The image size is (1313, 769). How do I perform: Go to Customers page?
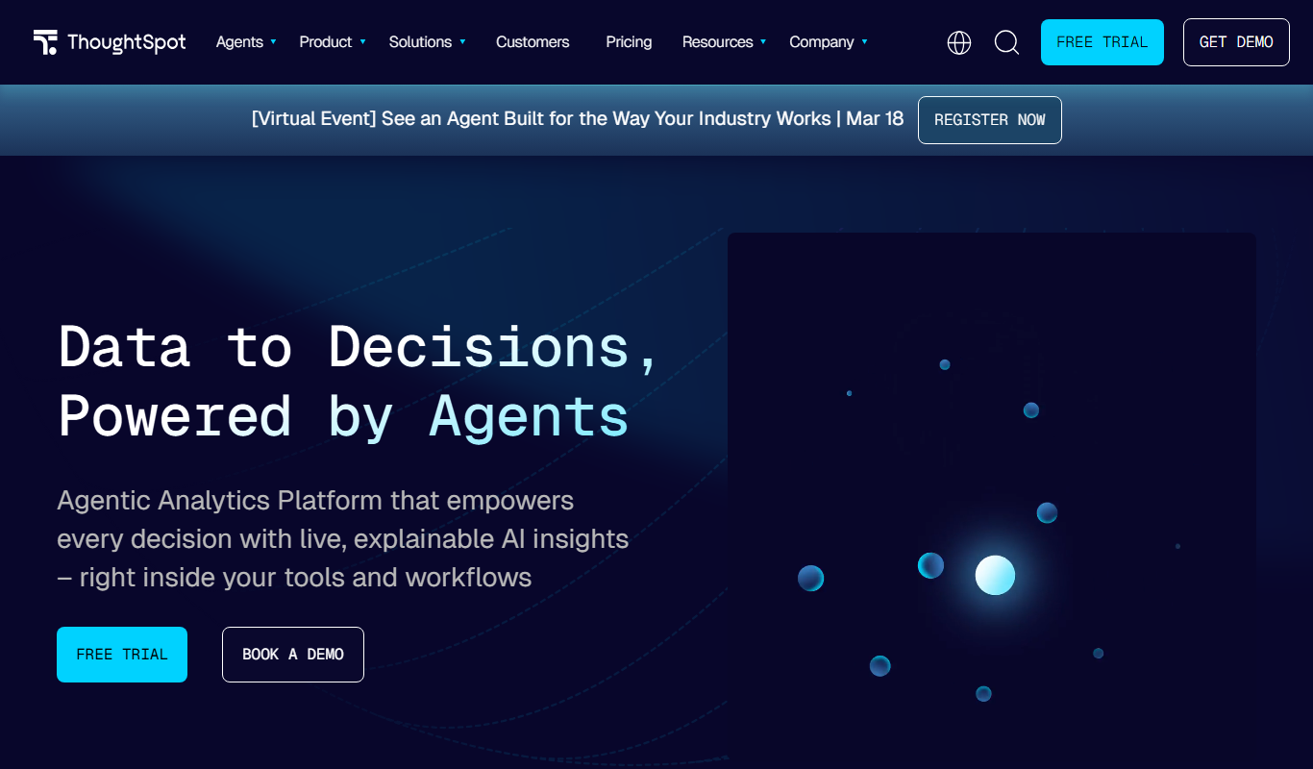pos(533,42)
